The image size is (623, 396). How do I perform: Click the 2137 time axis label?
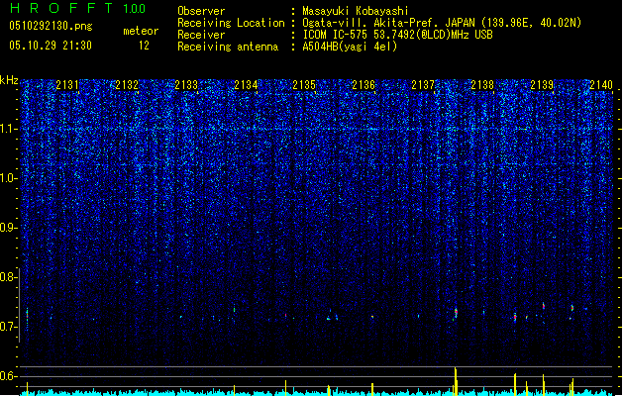pos(423,85)
